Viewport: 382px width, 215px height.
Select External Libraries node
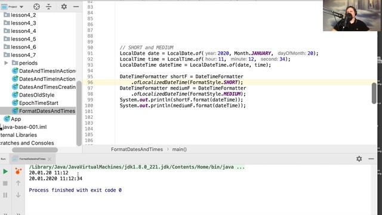[x=19, y=135]
